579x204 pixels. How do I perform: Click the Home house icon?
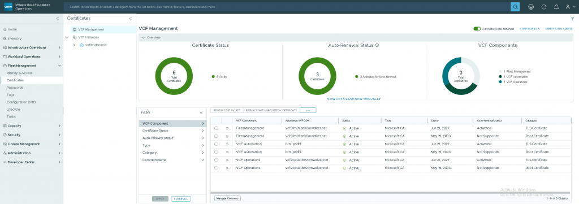pos(5,29)
